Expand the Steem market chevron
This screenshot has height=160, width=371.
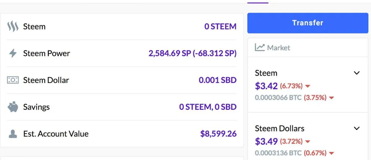pos(356,73)
